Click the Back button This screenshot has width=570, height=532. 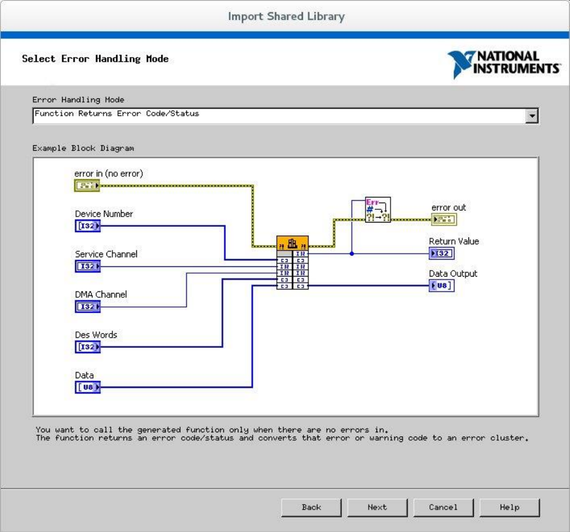point(311,507)
